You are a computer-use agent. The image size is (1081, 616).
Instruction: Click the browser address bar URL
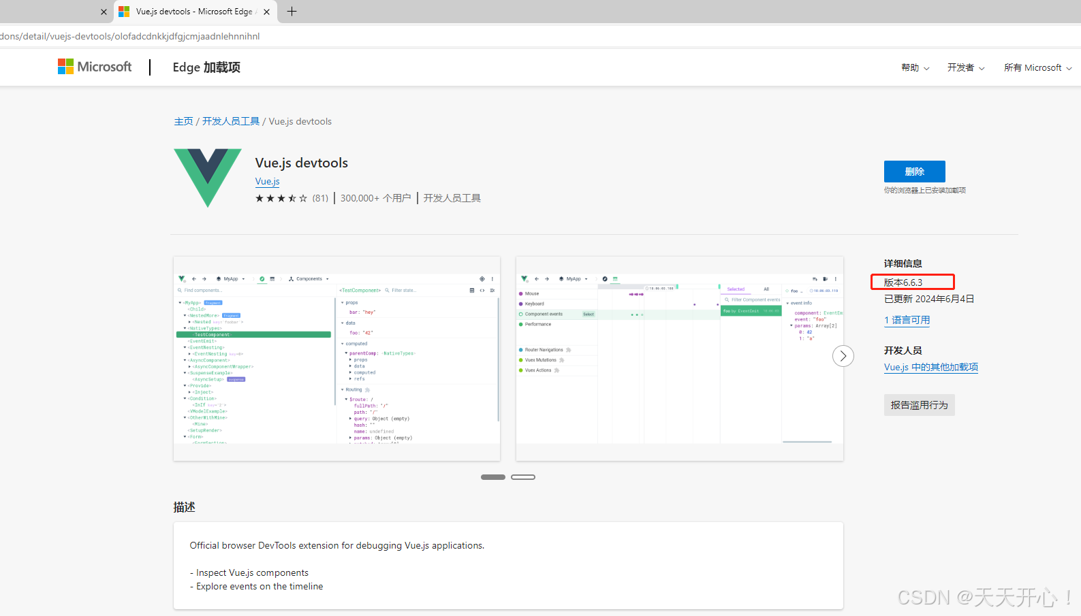click(130, 36)
